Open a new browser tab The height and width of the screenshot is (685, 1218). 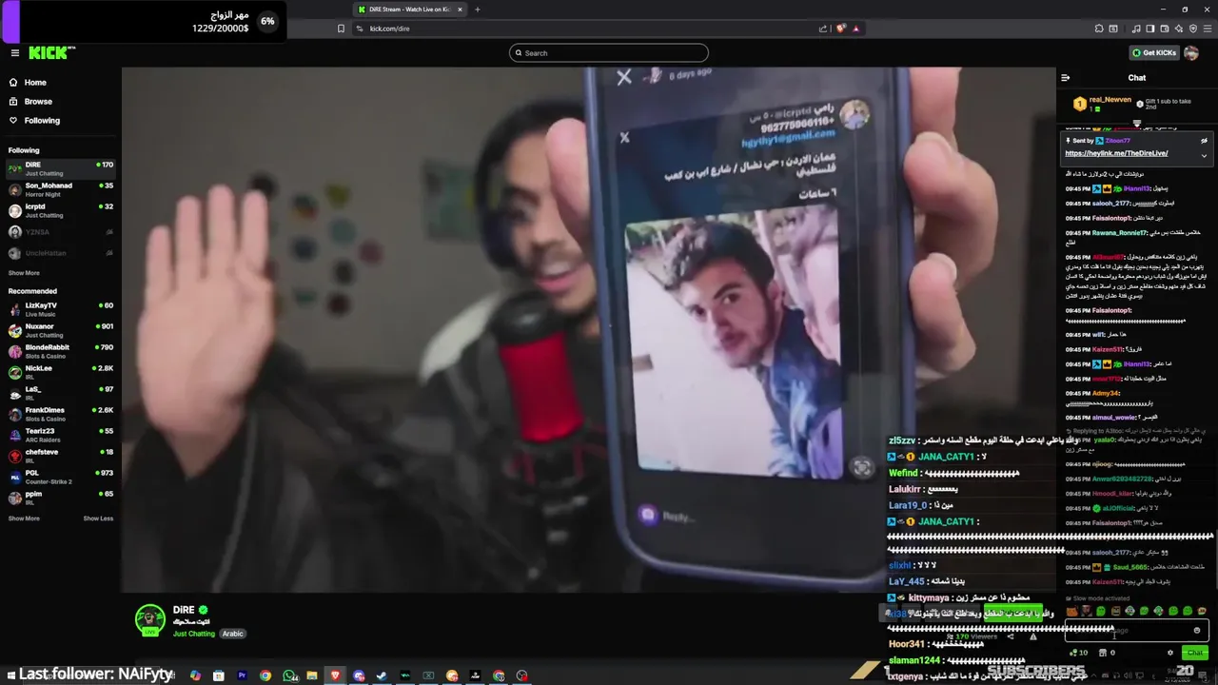point(478,10)
